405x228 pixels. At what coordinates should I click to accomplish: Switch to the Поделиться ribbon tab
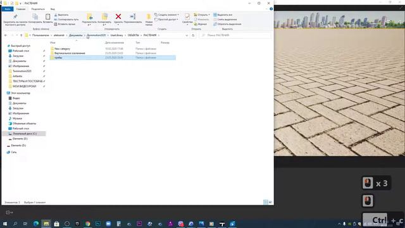pyautogui.click(x=38, y=9)
